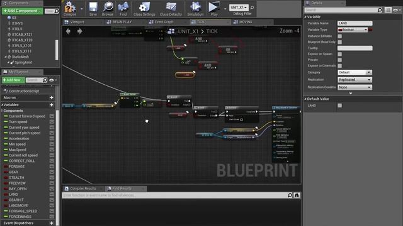403x226 pixels.
Task: Open Class Defaults
Action: click(171, 8)
